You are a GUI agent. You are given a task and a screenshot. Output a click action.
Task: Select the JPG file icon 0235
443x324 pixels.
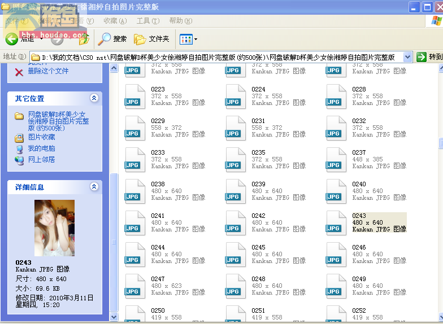pyautogui.click(x=236, y=160)
